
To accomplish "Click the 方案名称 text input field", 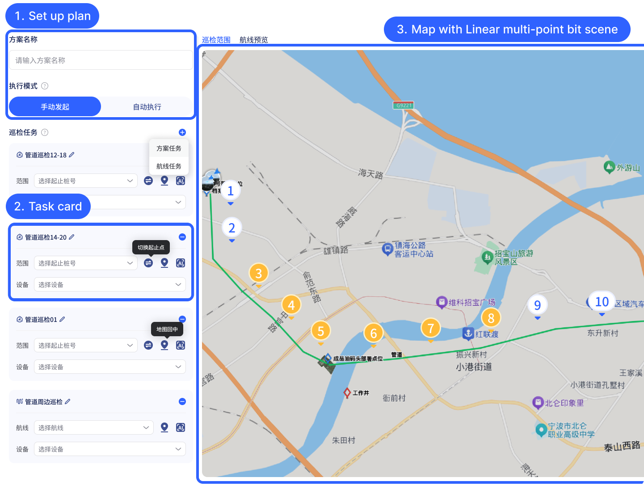I will pyautogui.click(x=101, y=60).
